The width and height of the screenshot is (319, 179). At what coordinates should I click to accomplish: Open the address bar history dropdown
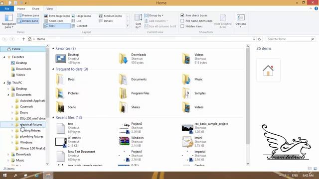click(254, 39)
